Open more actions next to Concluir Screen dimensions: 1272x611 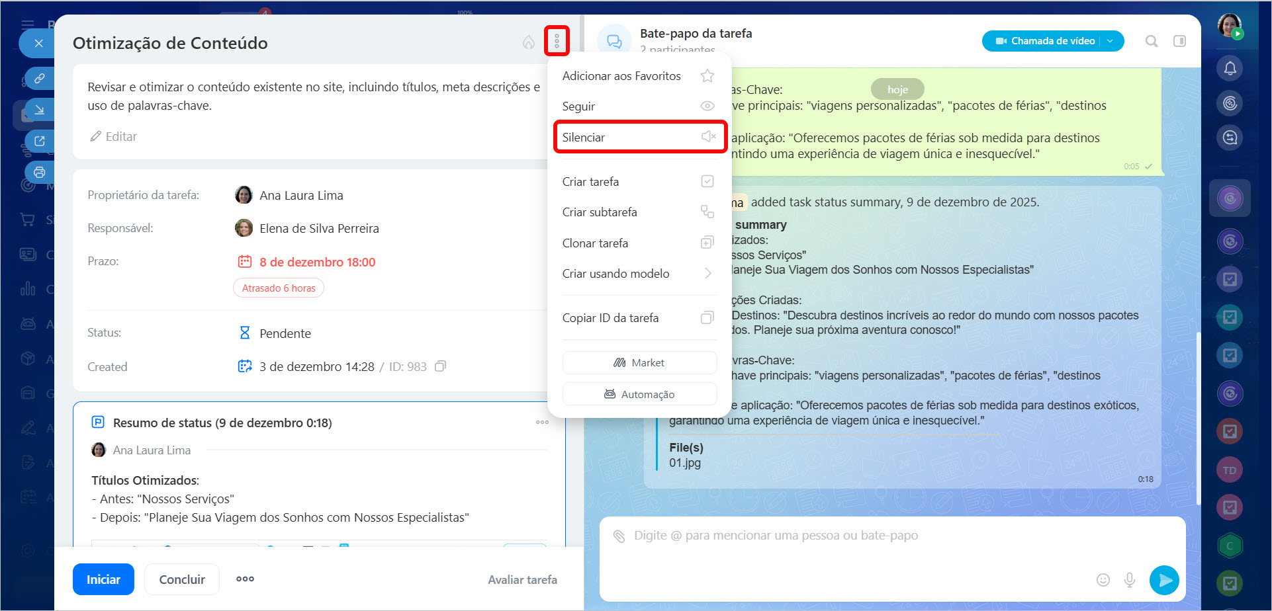[245, 579]
